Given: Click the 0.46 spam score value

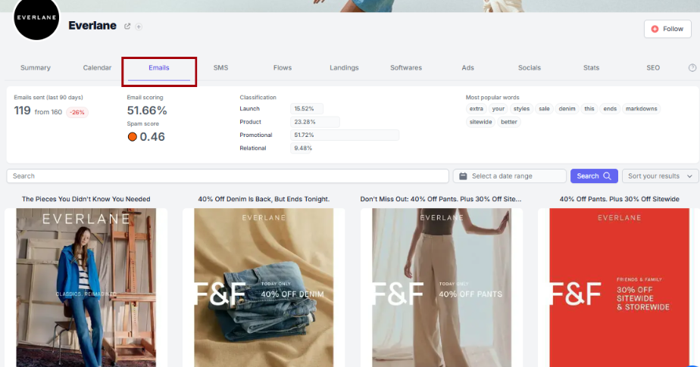Looking at the screenshot, I should click(152, 137).
